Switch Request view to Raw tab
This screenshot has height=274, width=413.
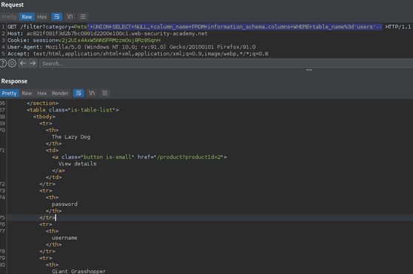[27, 17]
